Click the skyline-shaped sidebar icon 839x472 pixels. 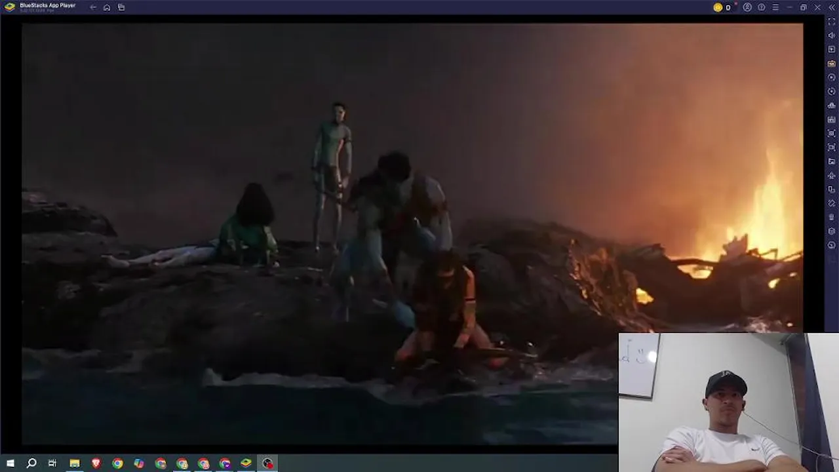832,106
